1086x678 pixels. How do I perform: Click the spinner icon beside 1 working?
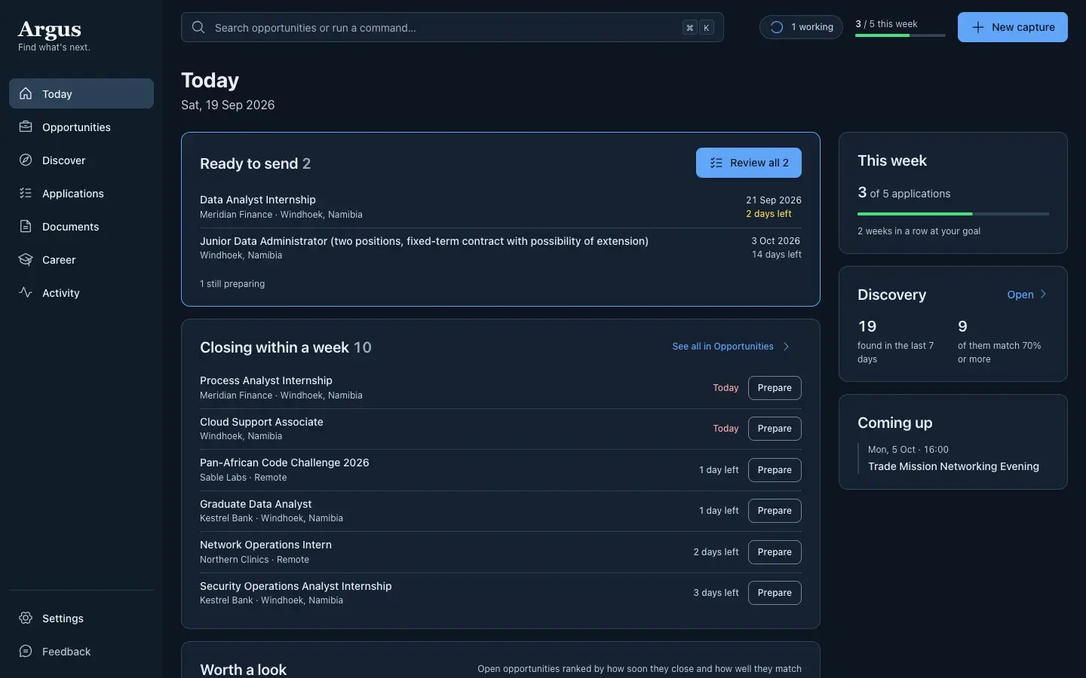pyautogui.click(x=777, y=27)
